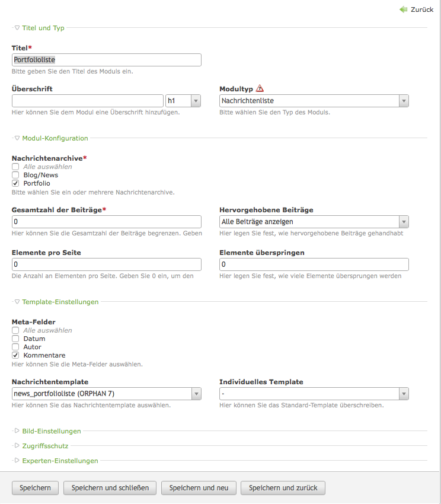Click Speichern und schließen
The image size is (441, 504).
[x=110, y=488]
